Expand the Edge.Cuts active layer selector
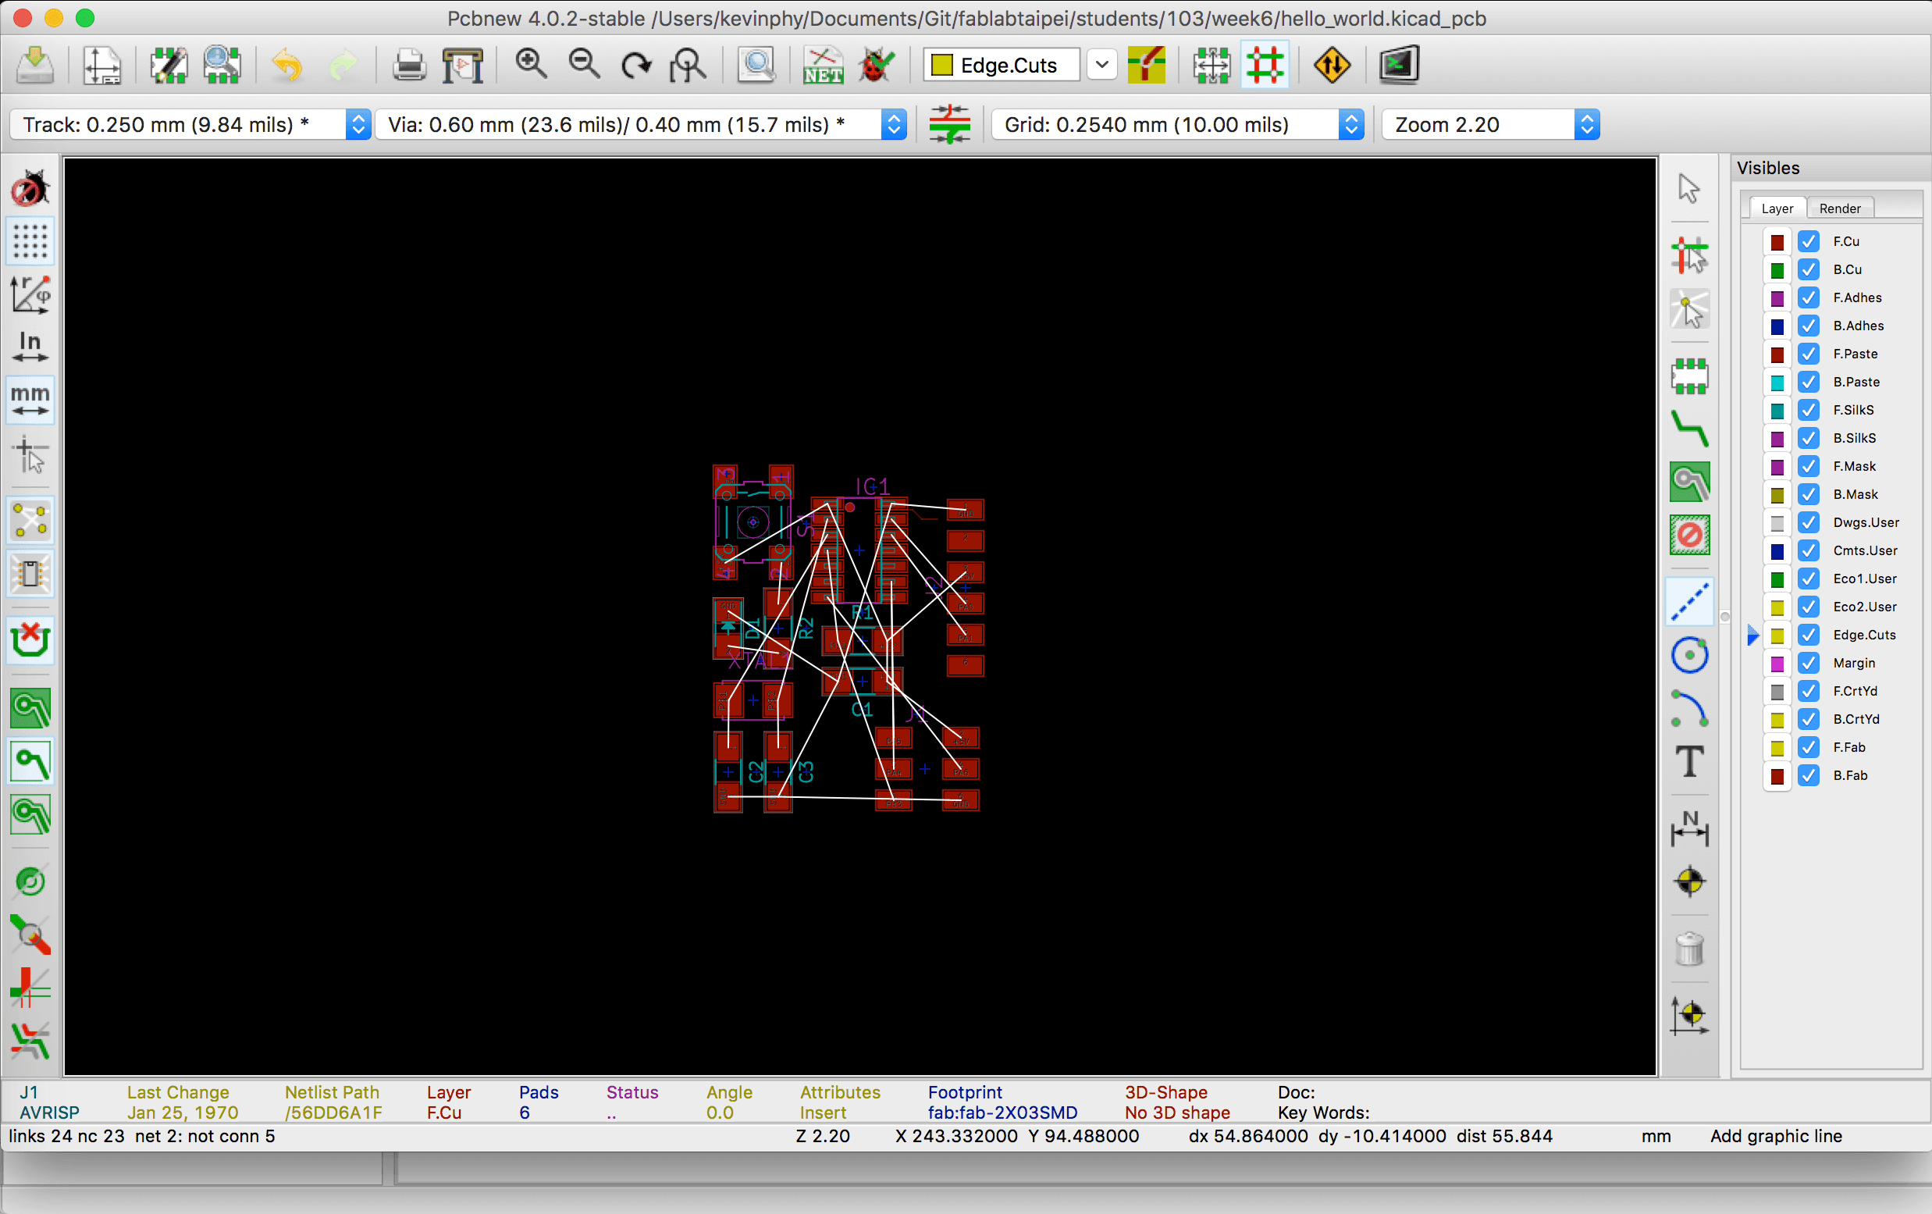1932x1214 pixels. click(x=1102, y=65)
